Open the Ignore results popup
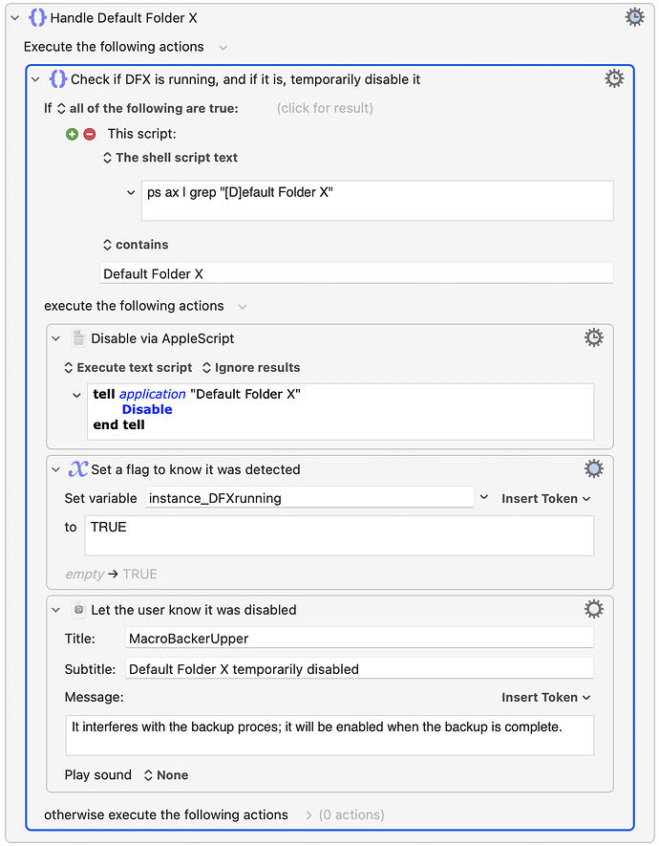Screen dimensions: 659x846 coord(251,368)
